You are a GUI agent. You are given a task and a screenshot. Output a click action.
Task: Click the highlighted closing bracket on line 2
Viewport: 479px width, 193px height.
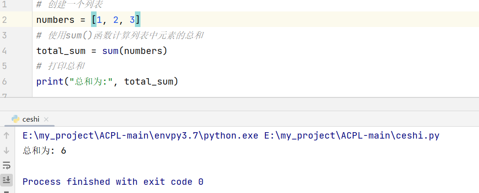(138, 20)
